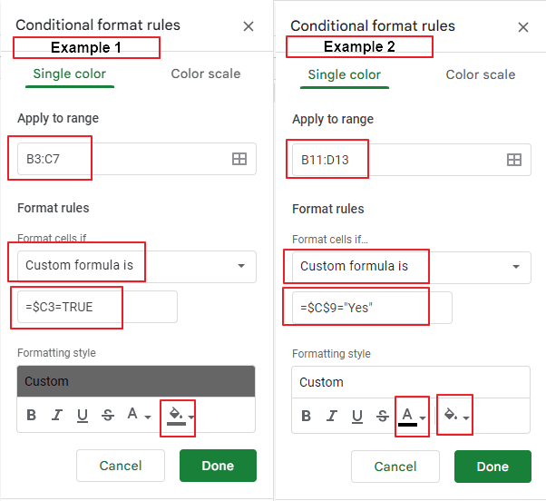546x501 pixels.
Task: Open 'Custom formula is' dropdown in Example 1
Action: click(137, 267)
